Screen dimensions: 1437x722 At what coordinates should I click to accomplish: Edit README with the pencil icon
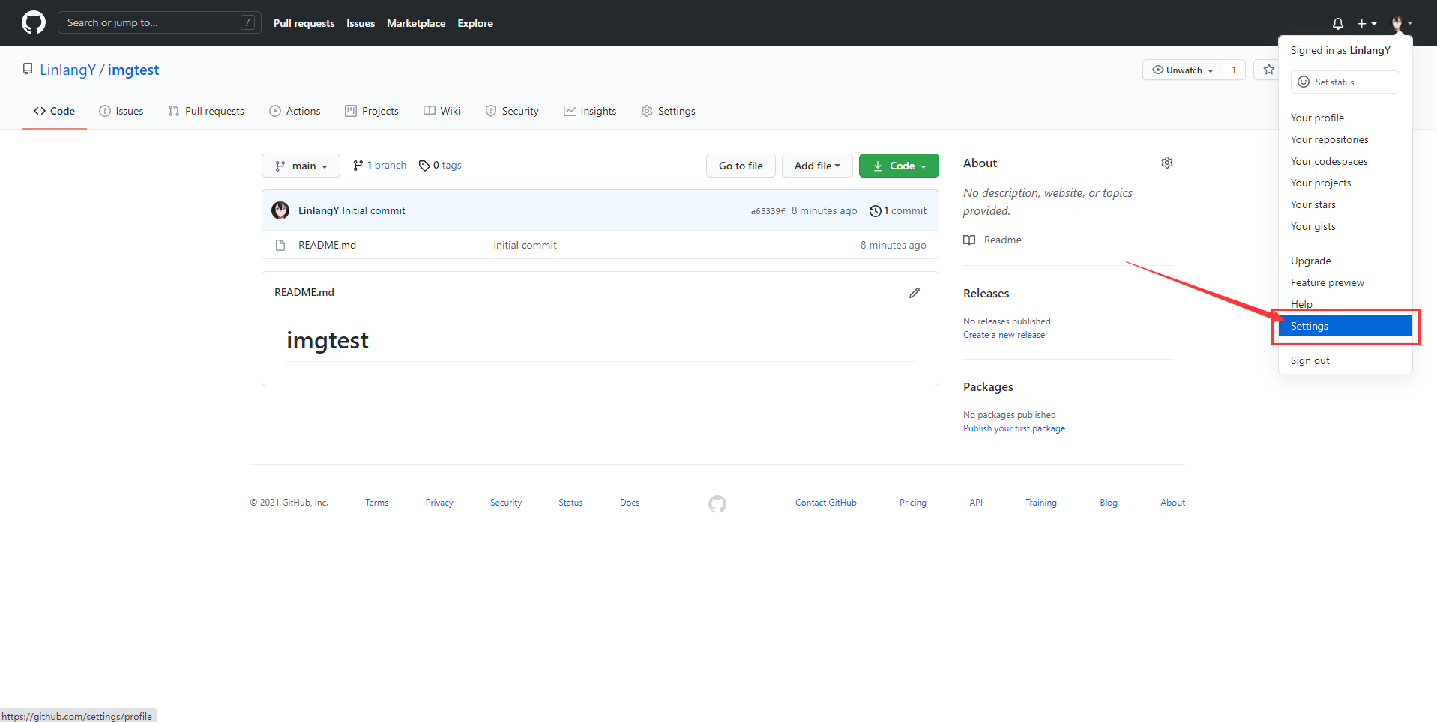click(x=915, y=293)
